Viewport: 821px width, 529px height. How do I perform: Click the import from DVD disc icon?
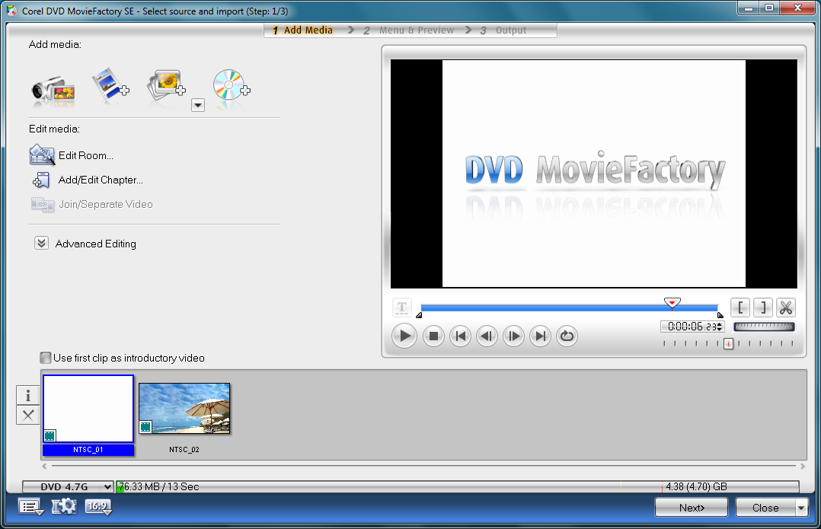click(231, 84)
